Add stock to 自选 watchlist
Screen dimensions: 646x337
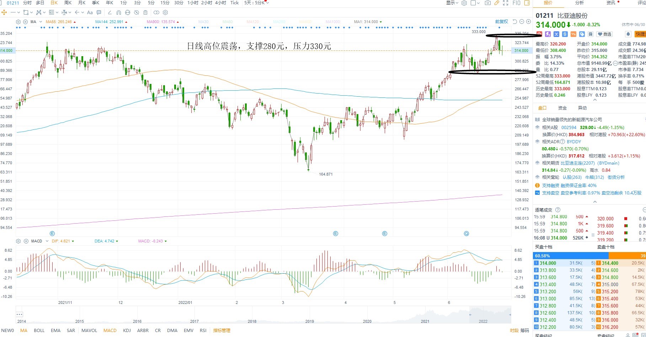click(x=604, y=34)
